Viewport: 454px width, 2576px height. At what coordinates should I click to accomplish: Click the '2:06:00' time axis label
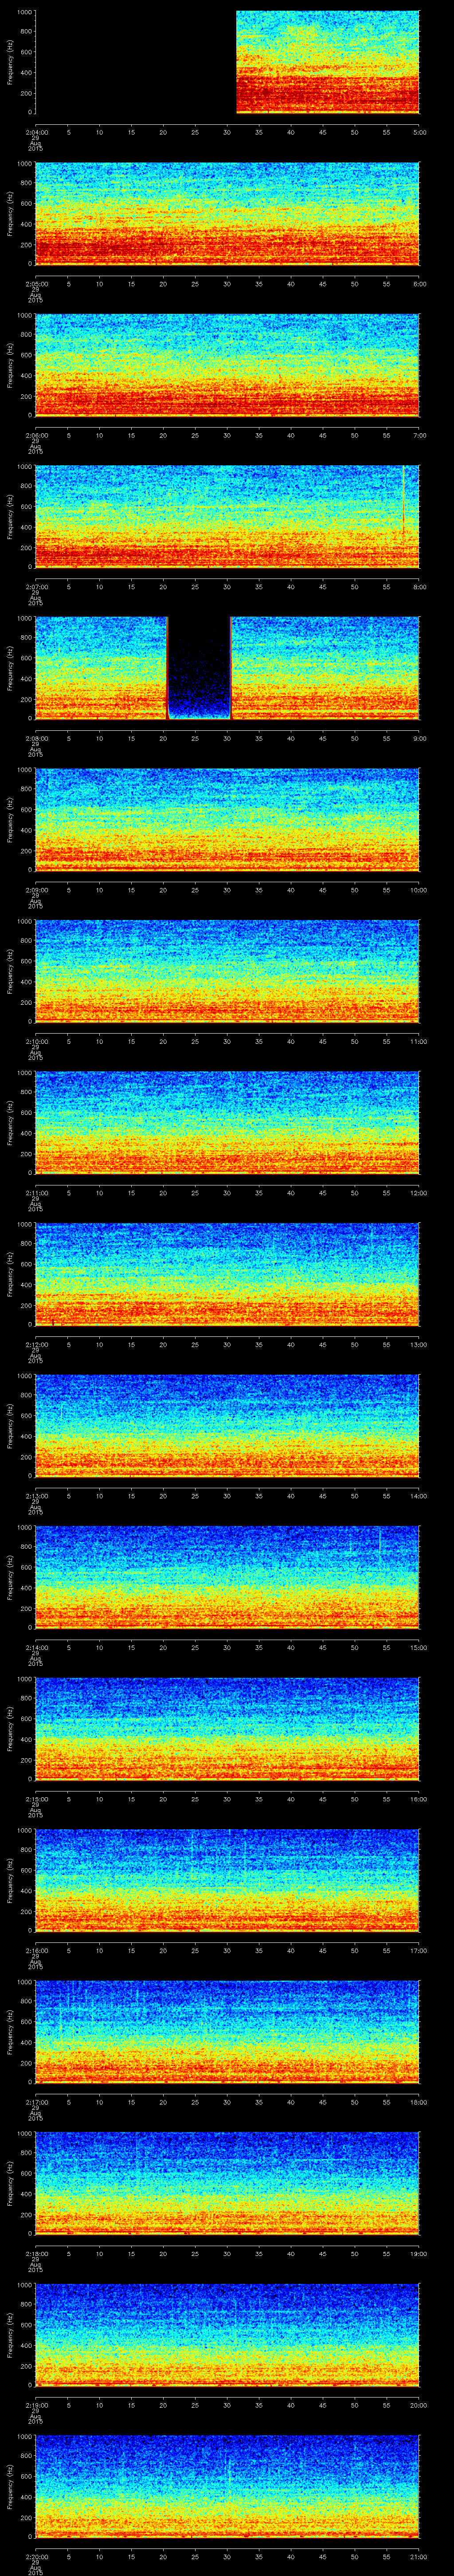pos(36,435)
